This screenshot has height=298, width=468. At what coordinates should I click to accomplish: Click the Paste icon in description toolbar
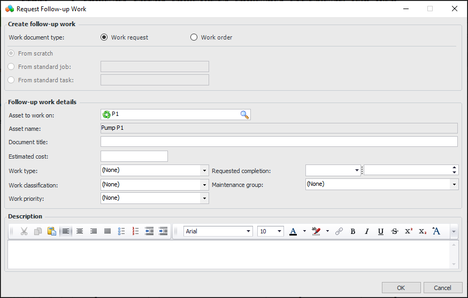coord(52,231)
